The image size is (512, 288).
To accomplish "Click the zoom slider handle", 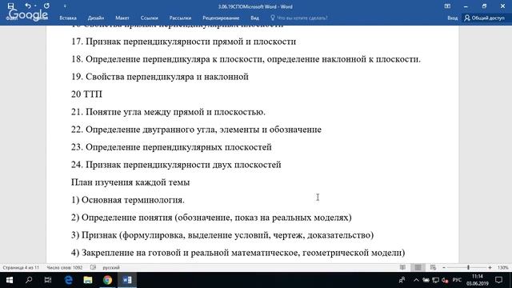I will [x=468, y=267].
